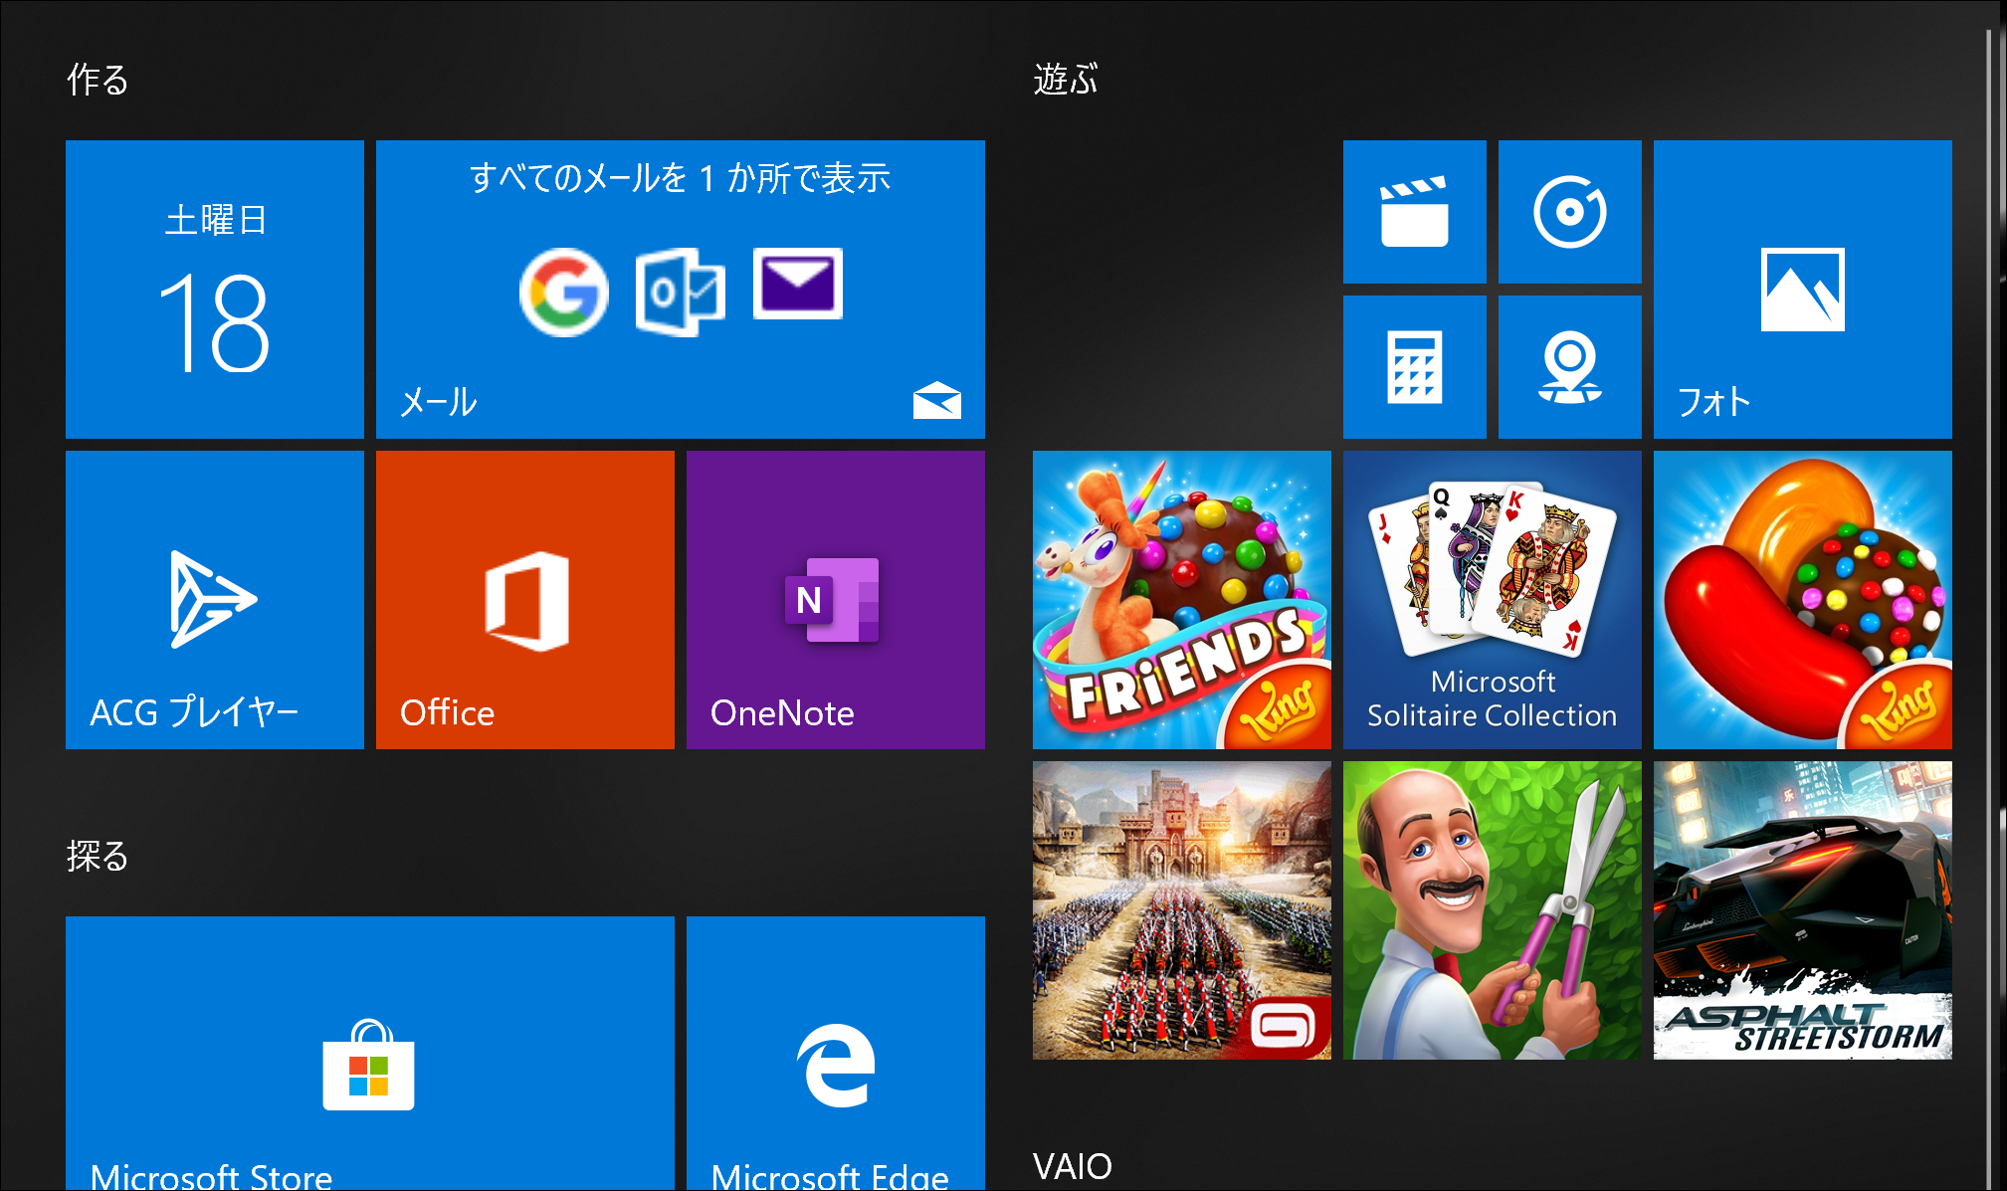Screen dimensions: 2007x1191
Task: Click the Google icon in the mail tile
Action: [564, 292]
